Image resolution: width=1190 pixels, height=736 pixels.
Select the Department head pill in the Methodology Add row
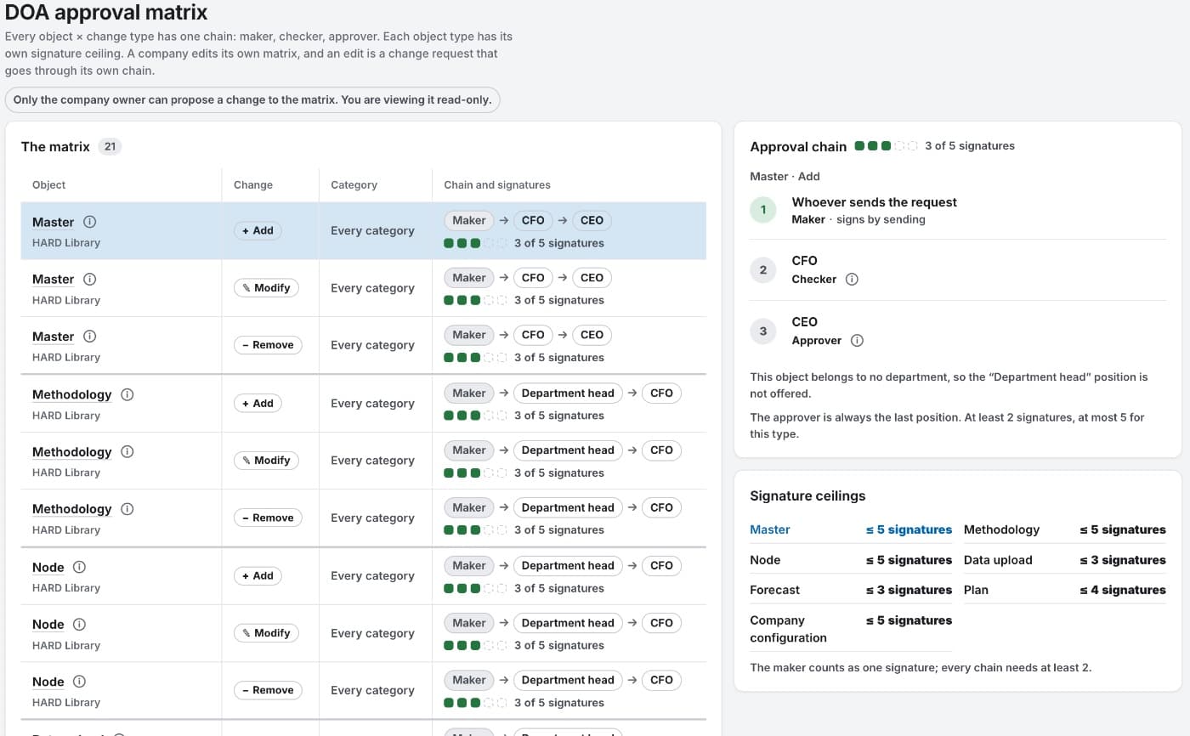click(568, 393)
